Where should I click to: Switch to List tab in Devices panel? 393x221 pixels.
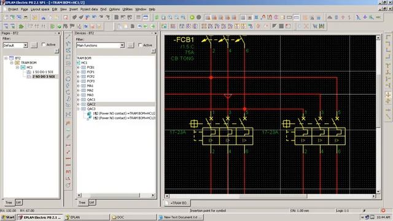coord(92,202)
